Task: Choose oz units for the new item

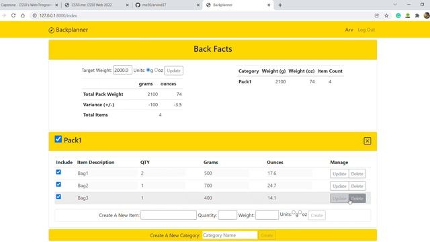Action: (300, 212)
